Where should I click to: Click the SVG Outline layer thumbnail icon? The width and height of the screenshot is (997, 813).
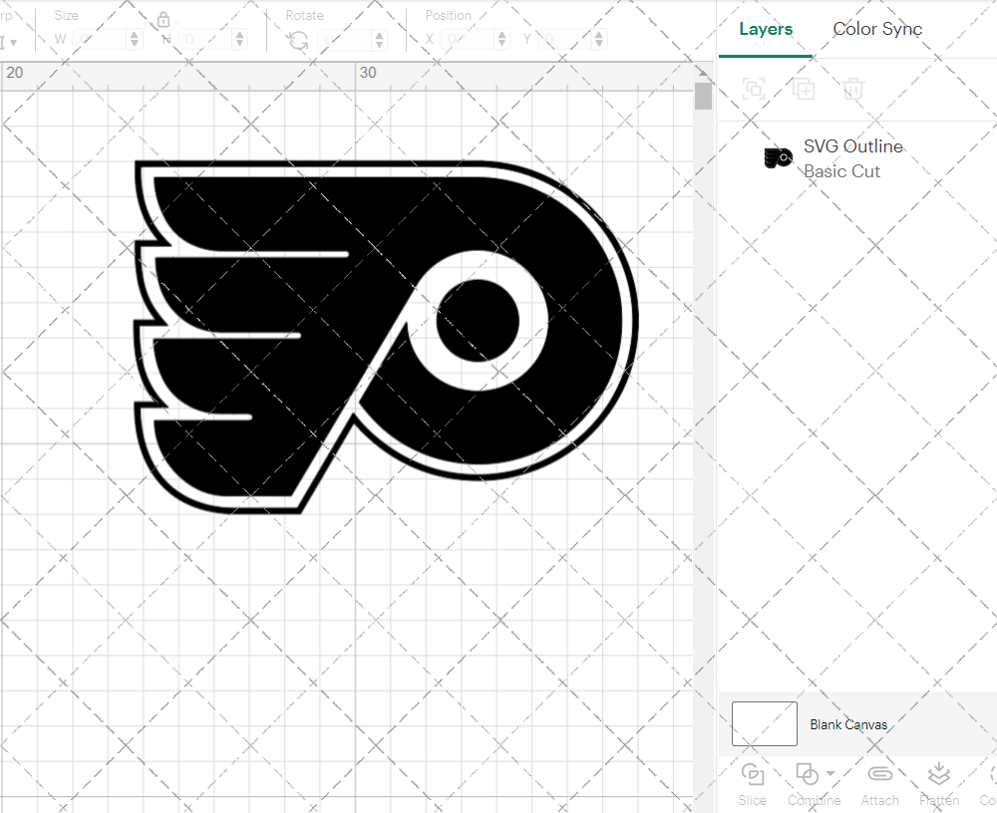778,156
